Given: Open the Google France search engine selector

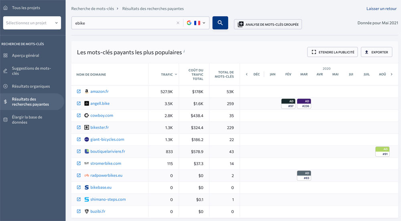Looking at the screenshot, I should [196, 23].
